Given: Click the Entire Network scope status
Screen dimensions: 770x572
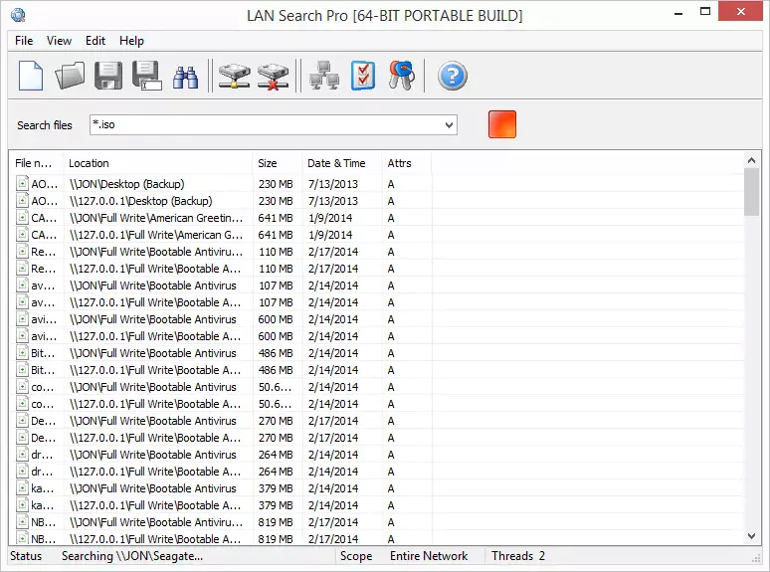Looking at the screenshot, I should pyautogui.click(x=429, y=556).
